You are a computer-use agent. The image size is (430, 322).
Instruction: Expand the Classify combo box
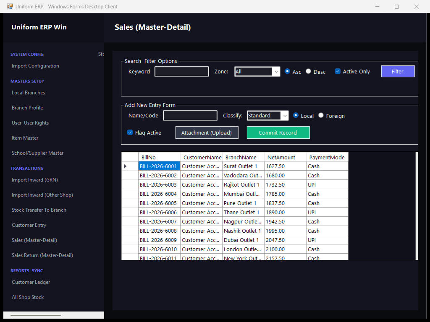pyautogui.click(x=285, y=116)
